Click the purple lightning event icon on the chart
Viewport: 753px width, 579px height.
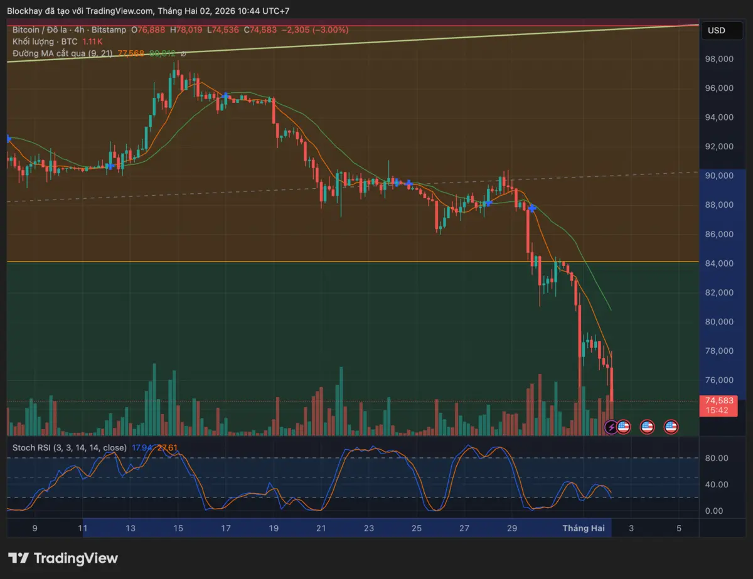611,427
